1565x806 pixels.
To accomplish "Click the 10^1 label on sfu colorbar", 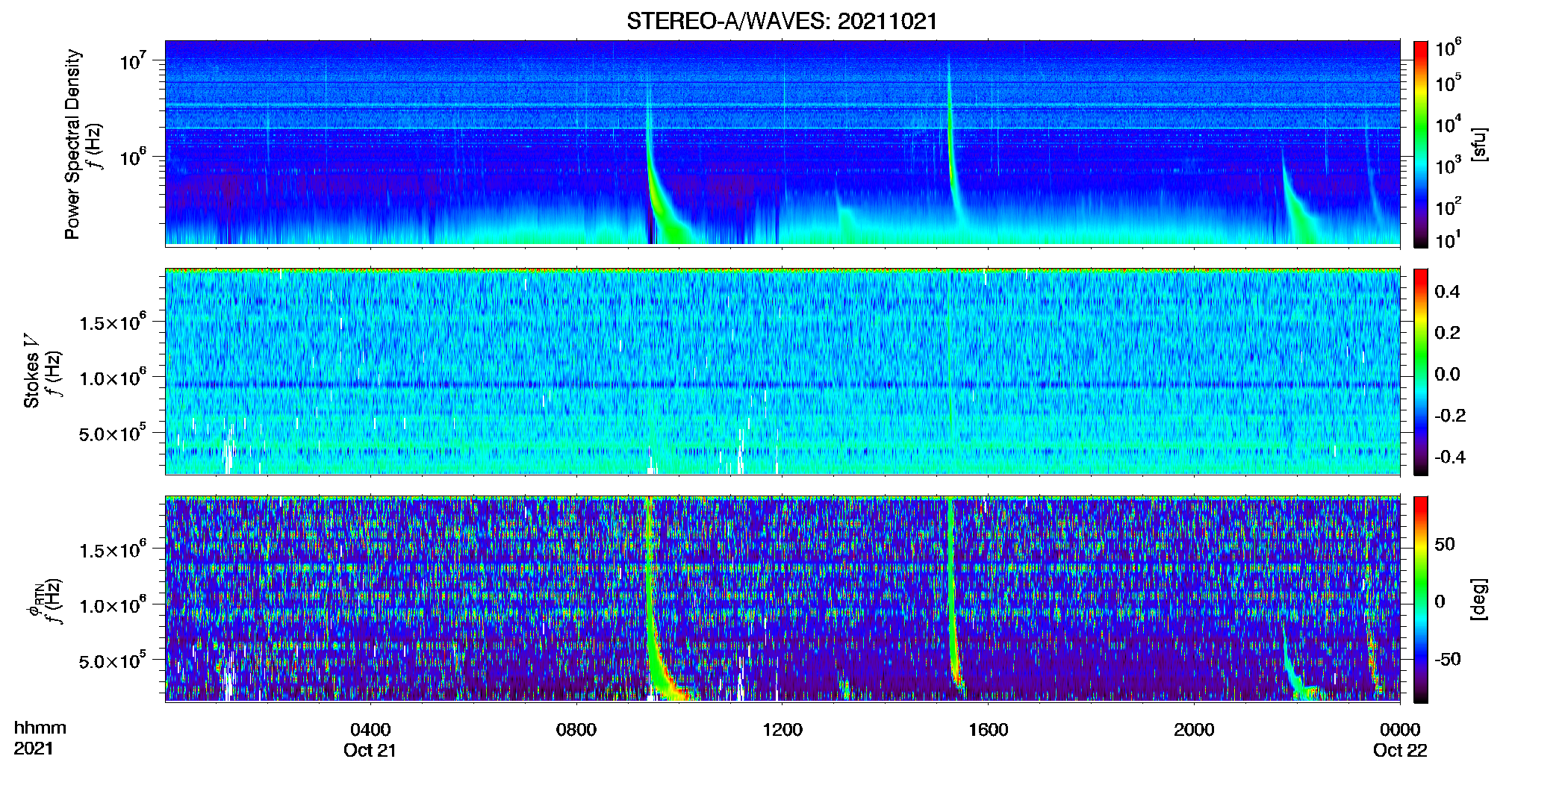I will [x=1448, y=240].
